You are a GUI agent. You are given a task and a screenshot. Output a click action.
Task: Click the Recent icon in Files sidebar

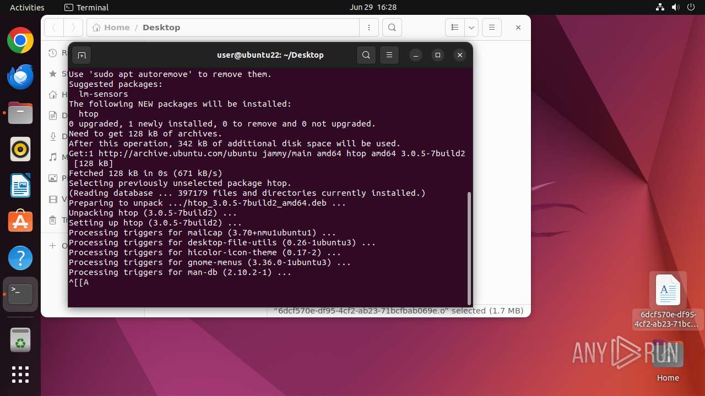coord(53,53)
